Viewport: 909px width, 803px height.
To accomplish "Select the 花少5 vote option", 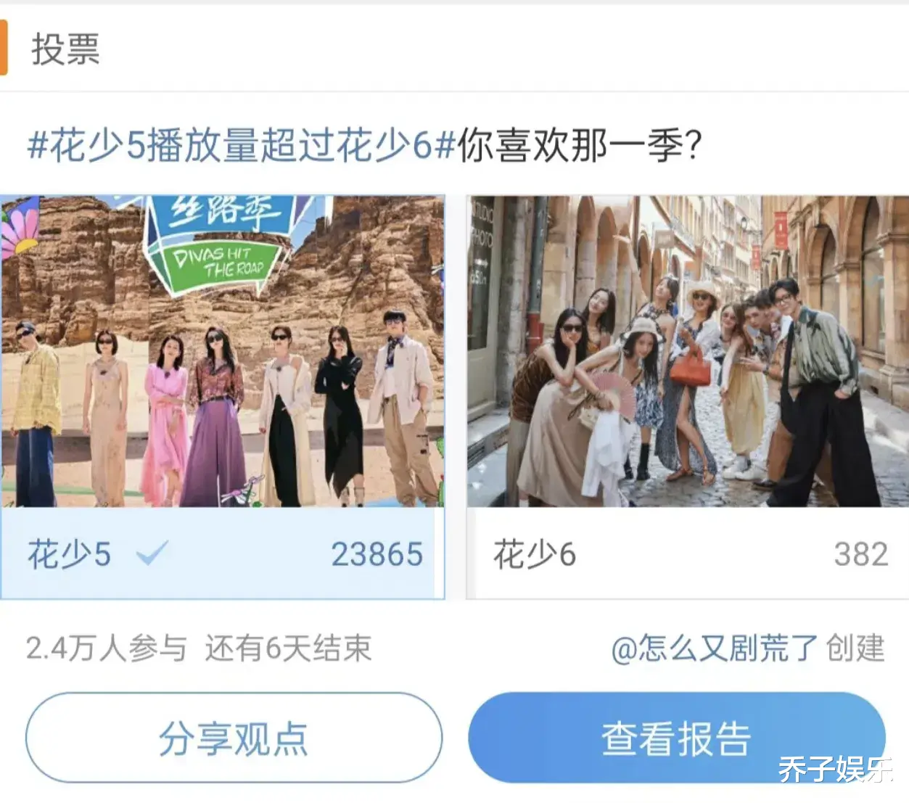I will (x=222, y=553).
